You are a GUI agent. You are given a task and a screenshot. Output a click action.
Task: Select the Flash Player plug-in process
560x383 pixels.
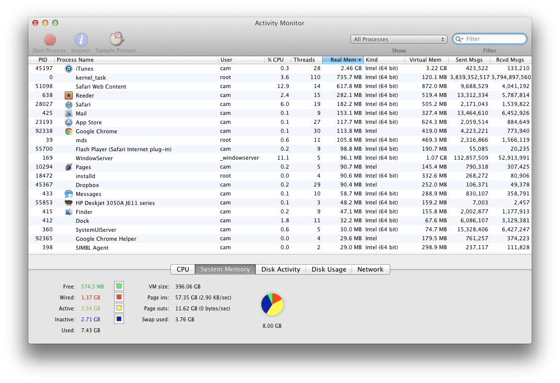(x=280, y=149)
